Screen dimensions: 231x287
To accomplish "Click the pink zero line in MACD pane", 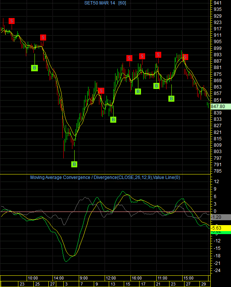I will click(105, 212).
